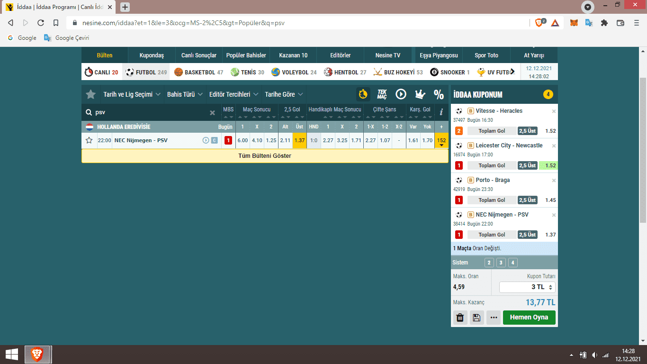Click the Brave Rewards triangle icon
The image size is (647, 364).
tap(555, 22)
